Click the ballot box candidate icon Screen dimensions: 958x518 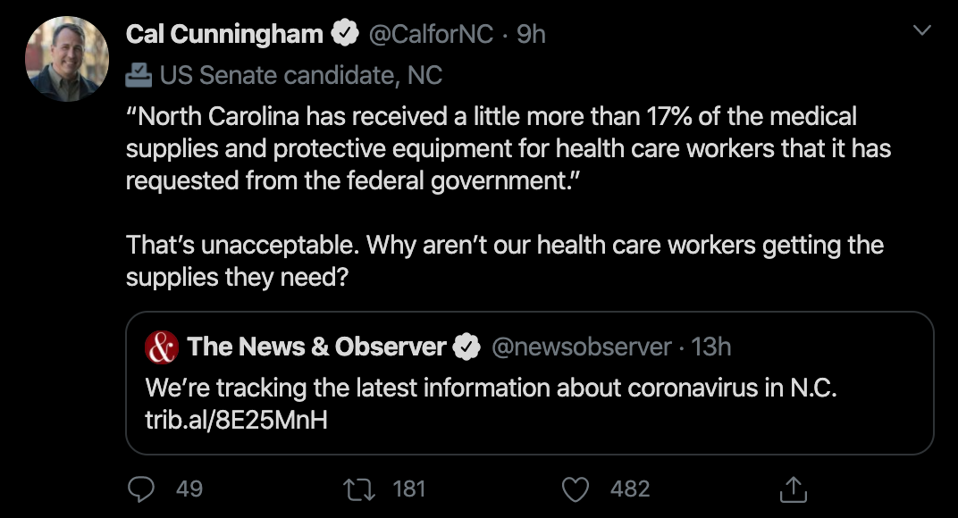pos(139,75)
